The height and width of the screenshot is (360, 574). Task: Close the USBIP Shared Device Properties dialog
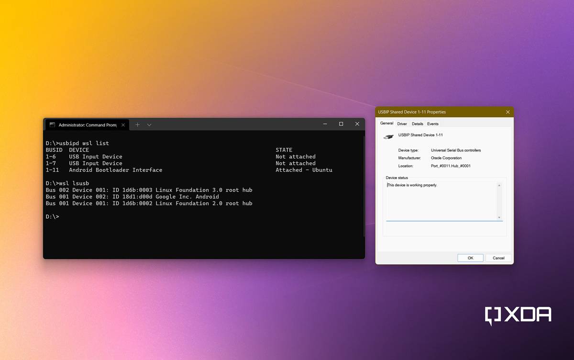[508, 112]
